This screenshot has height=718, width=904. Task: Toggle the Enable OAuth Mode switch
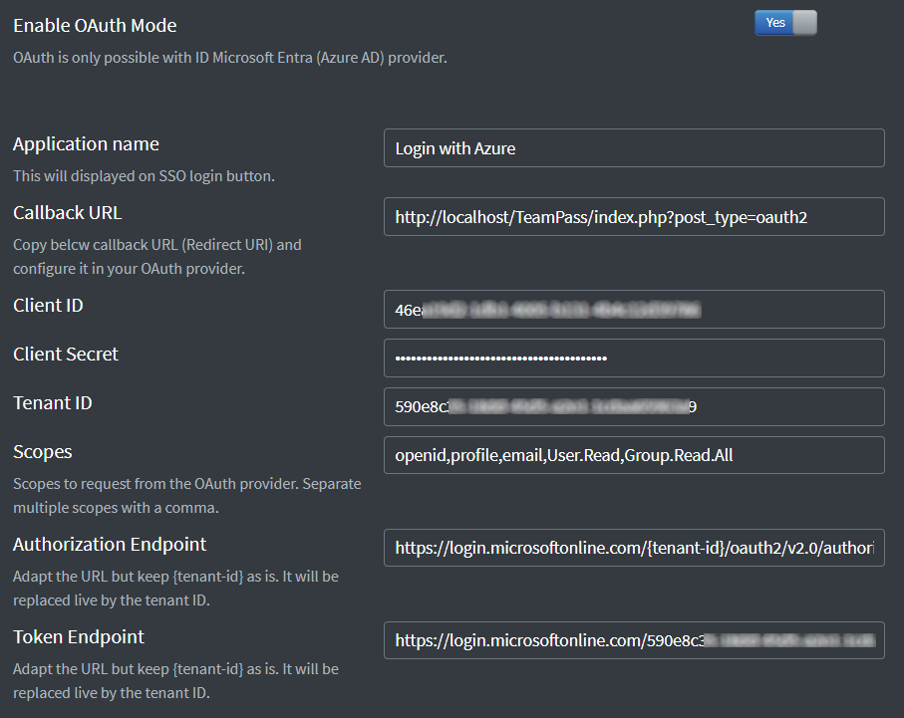click(785, 23)
